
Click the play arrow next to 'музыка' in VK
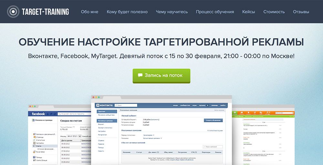[208, 105]
